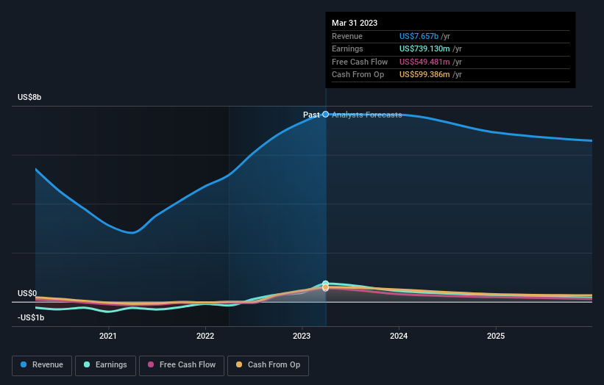Click the blue Revenue data point marker

[325, 114]
